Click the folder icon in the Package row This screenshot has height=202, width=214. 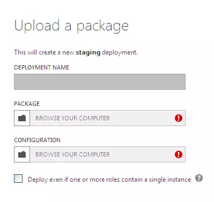tap(22, 118)
